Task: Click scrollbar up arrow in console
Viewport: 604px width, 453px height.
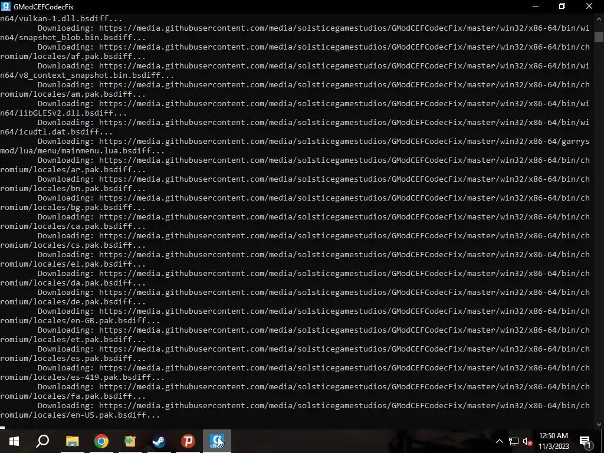Action: (x=599, y=18)
